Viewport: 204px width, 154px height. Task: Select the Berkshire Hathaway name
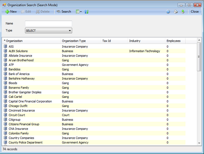point(22,79)
